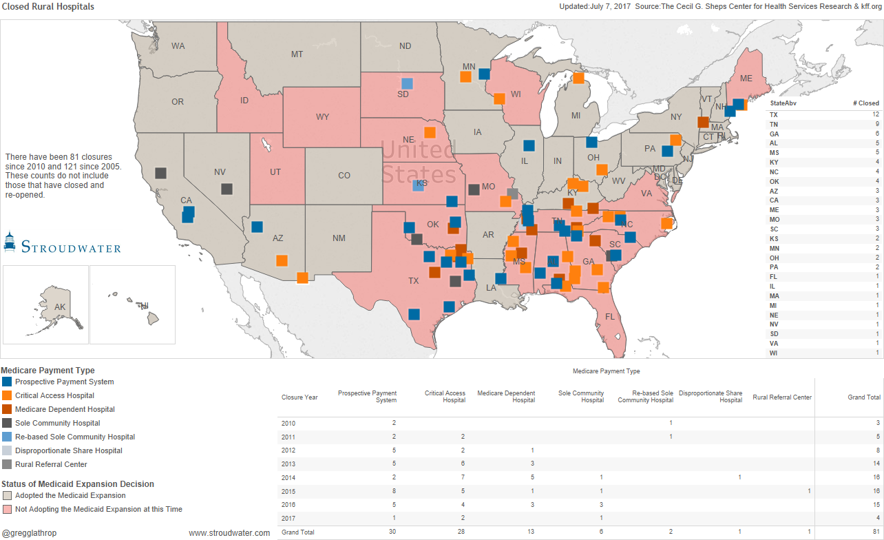
Task: Open the www.stroudwater.com link
Action: pos(229,532)
